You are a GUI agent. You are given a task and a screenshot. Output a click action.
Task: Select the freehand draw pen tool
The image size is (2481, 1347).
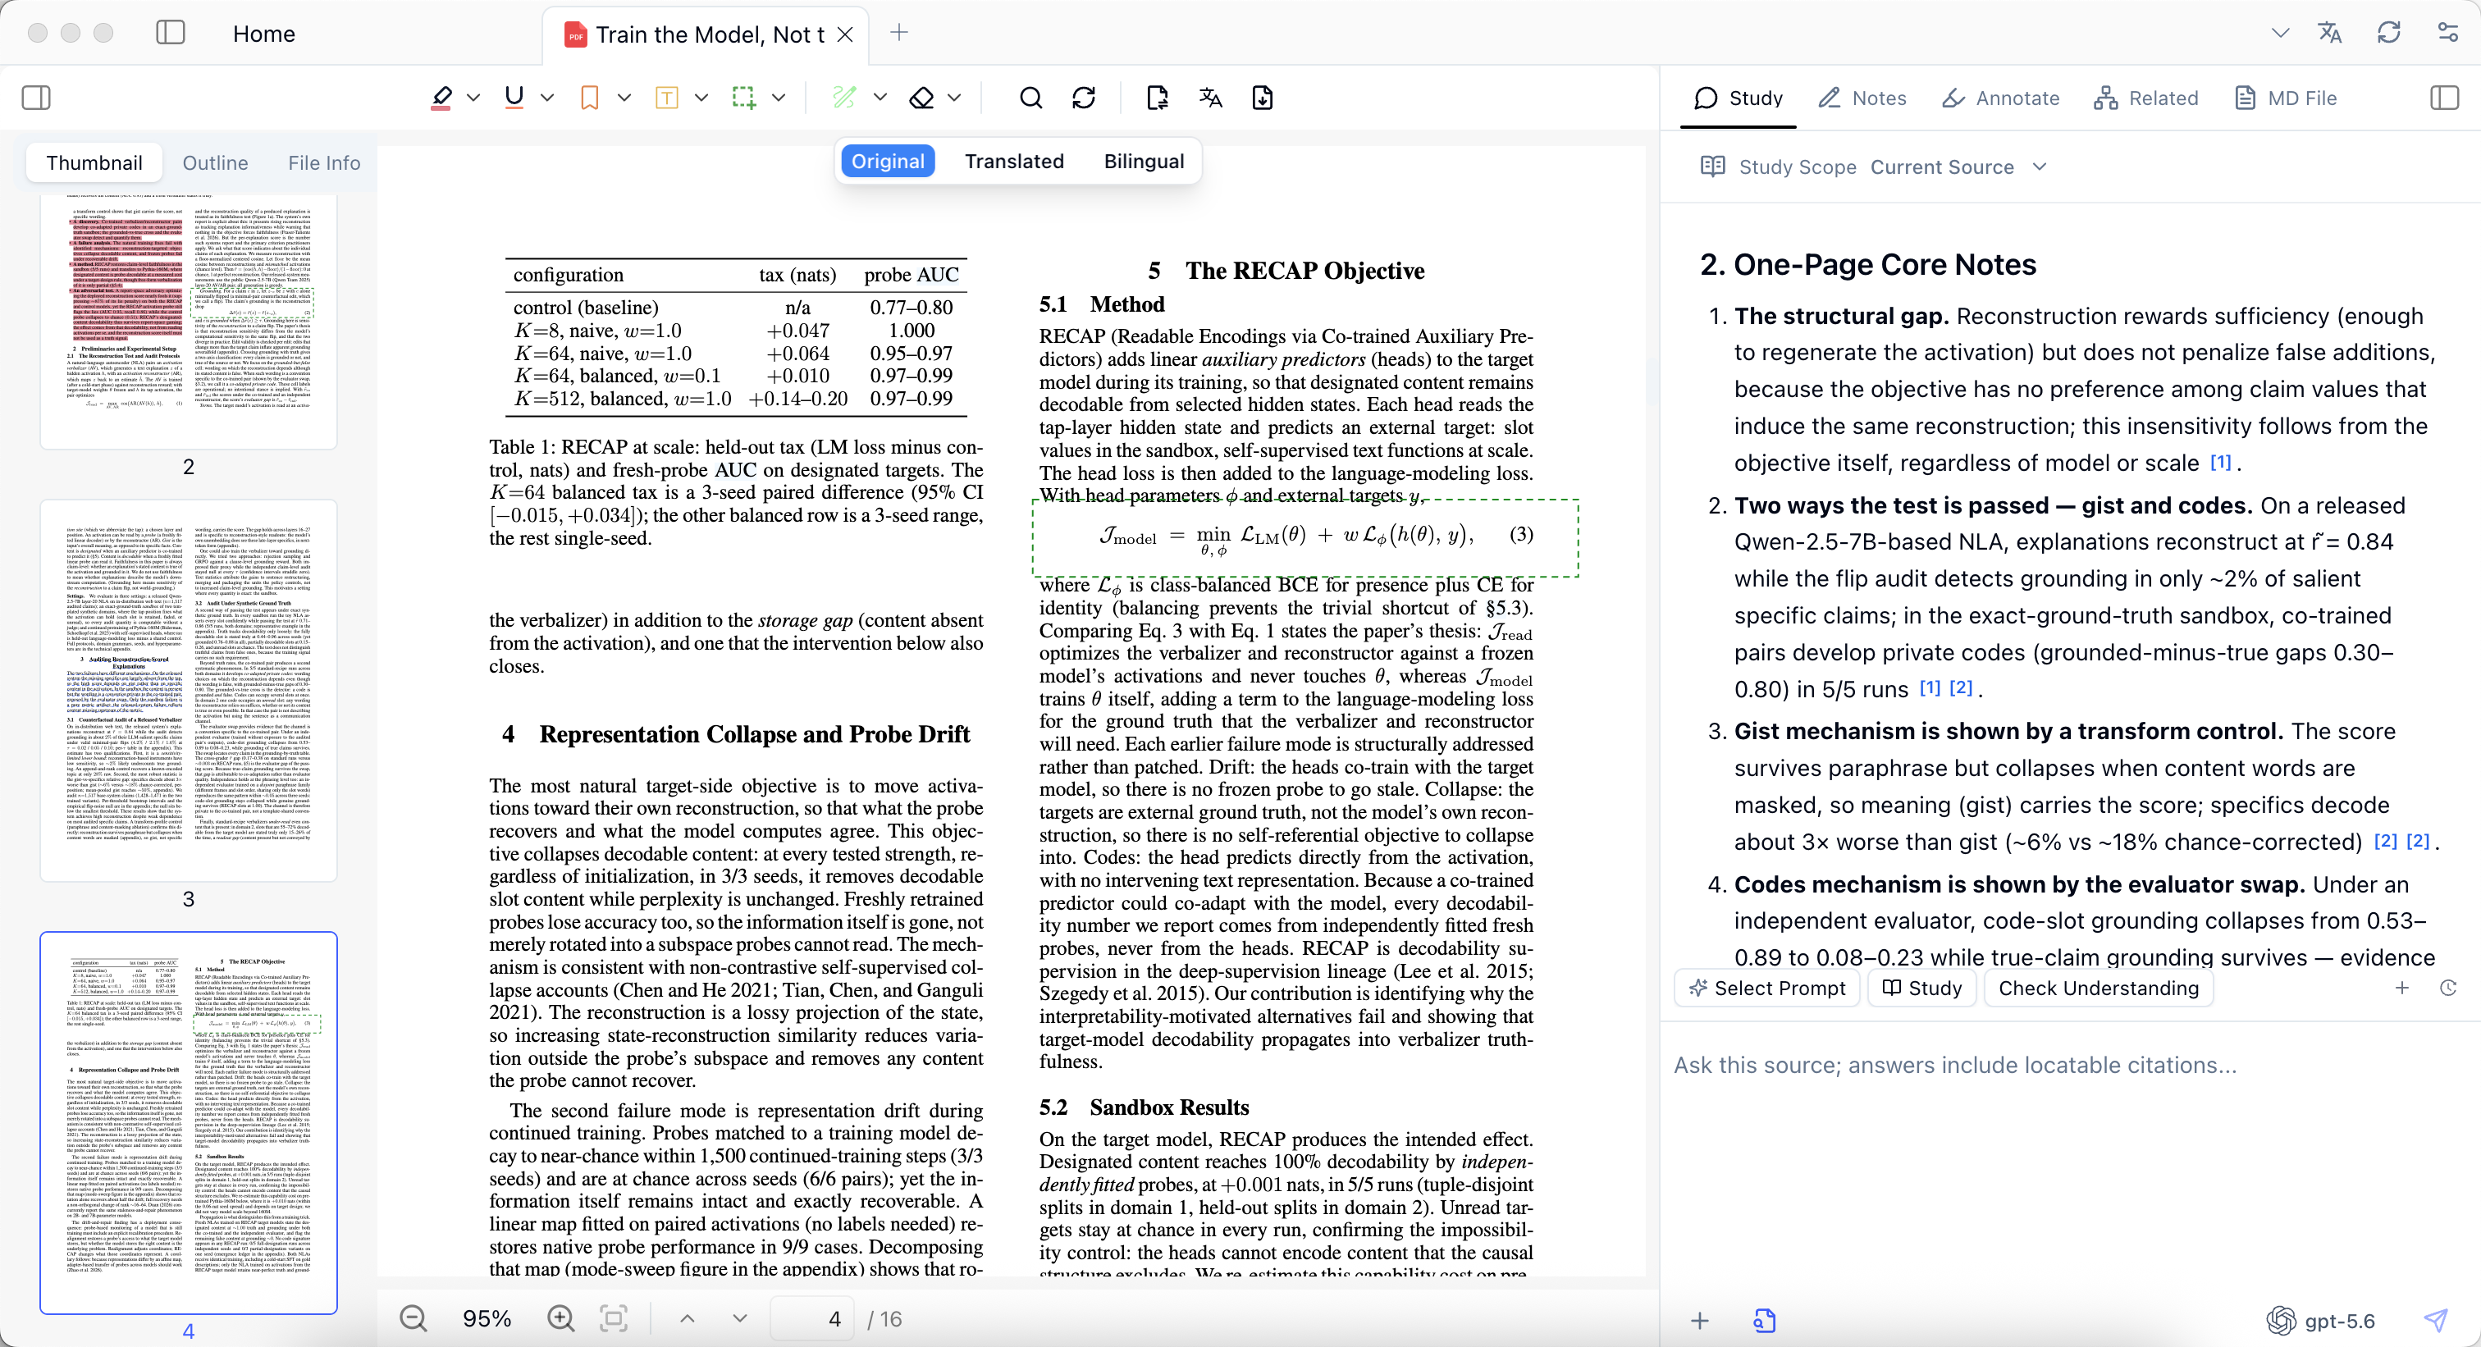point(843,98)
